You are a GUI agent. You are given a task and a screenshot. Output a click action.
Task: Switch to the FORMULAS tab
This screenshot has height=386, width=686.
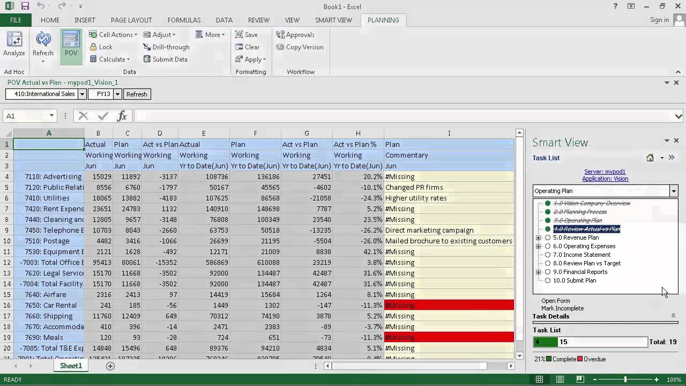coord(184,20)
